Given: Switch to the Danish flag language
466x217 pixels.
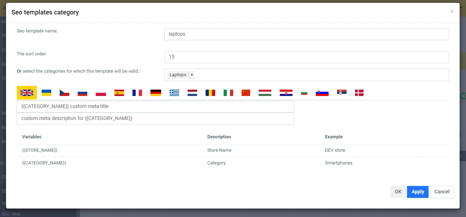Looking at the screenshot, I should tap(359, 93).
